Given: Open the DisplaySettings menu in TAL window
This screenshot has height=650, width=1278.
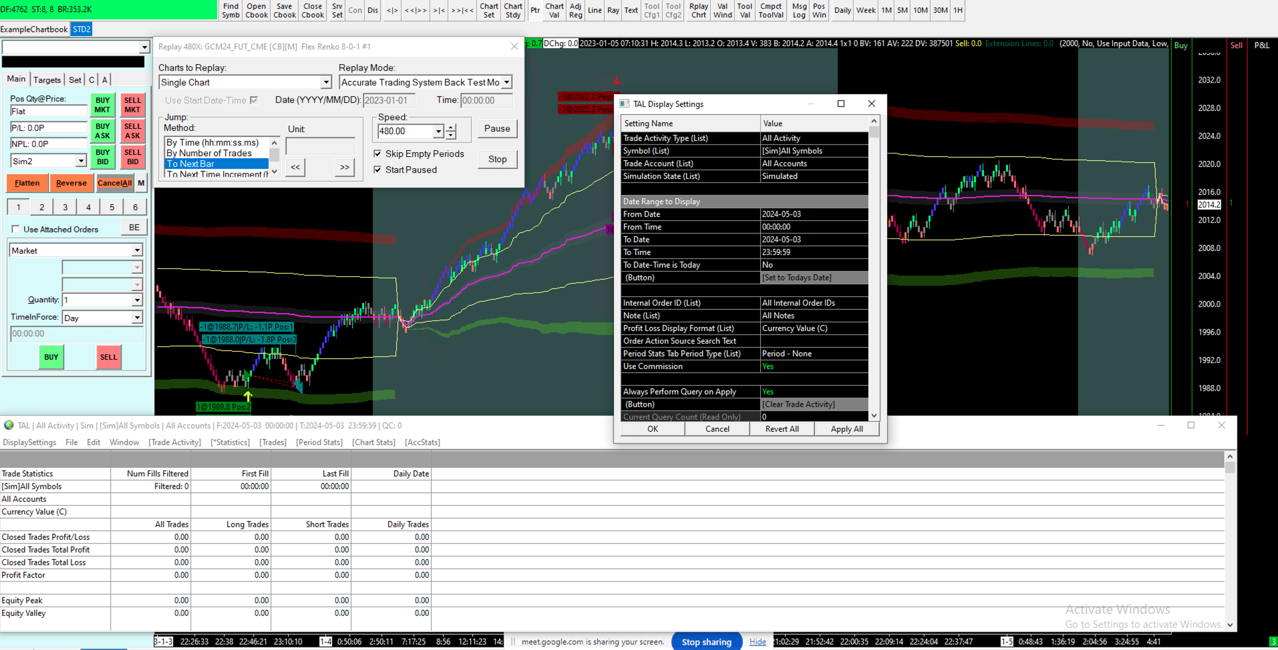Looking at the screenshot, I should (29, 442).
